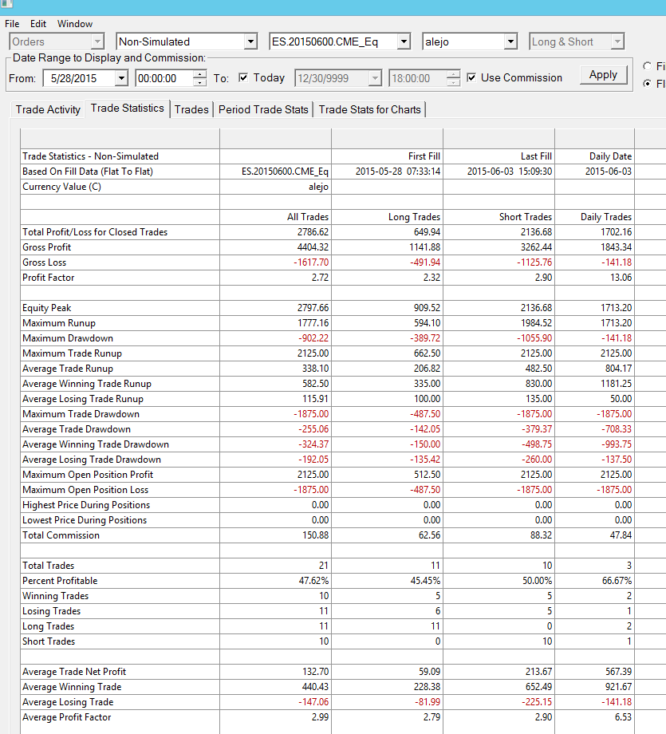Image resolution: width=666 pixels, height=734 pixels.
Task: Open the Edit menu
Action: [38, 24]
